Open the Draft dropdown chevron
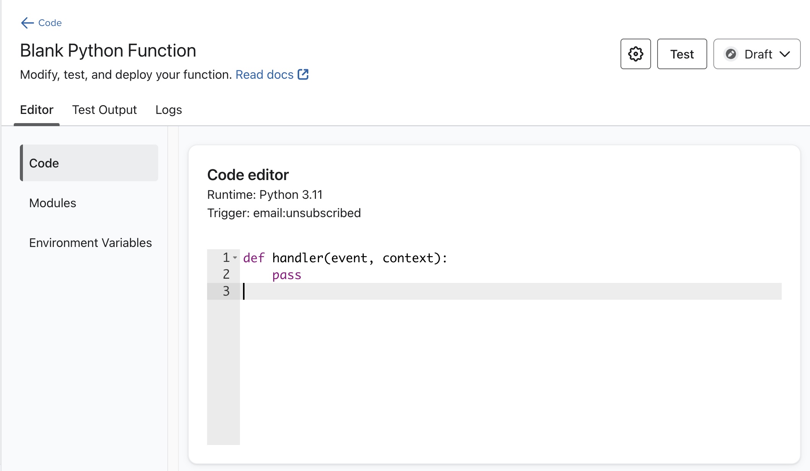 pyautogui.click(x=785, y=54)
